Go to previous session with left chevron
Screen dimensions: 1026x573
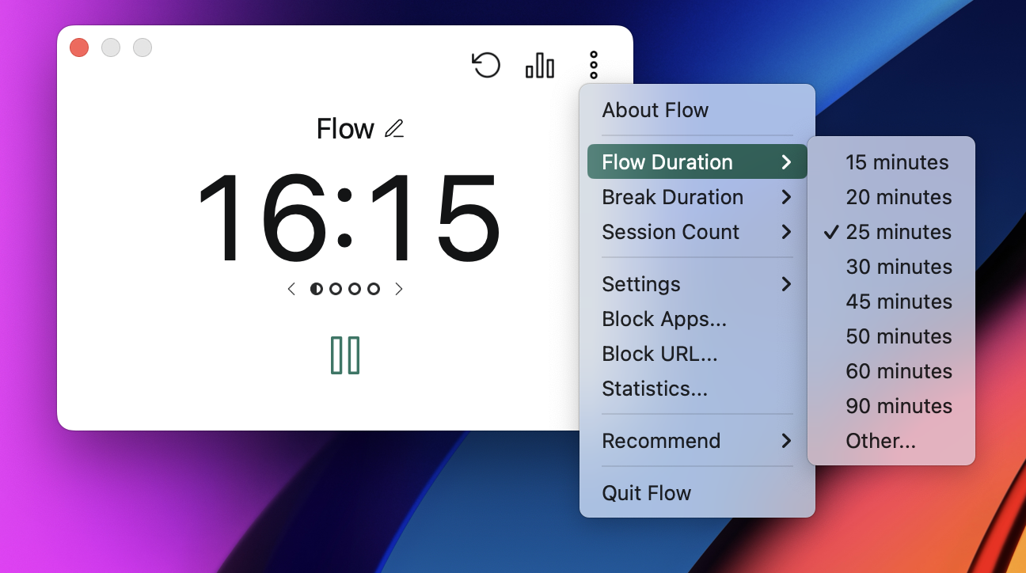click(291, 289)
